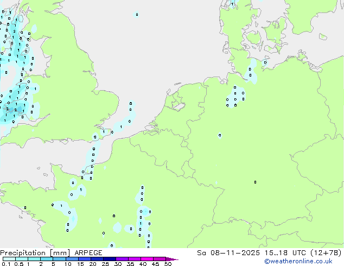
Task: Select the legend color between 2 and 5
Action: 47,259
